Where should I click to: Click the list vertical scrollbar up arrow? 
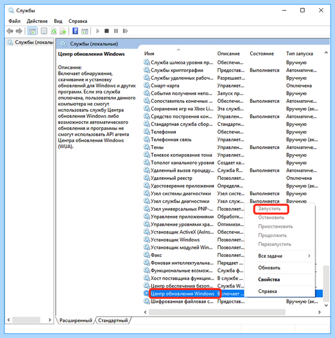point(326,53)
